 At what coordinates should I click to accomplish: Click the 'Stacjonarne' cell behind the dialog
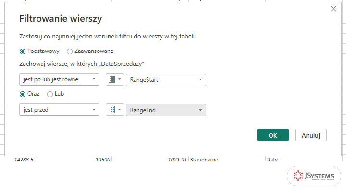click(227, 159)
